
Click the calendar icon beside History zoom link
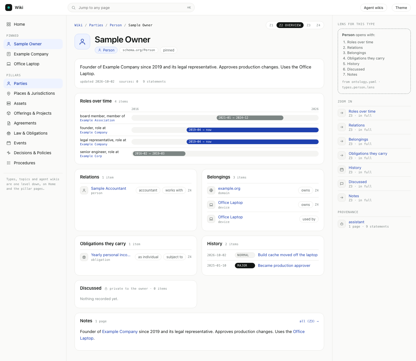342,170
